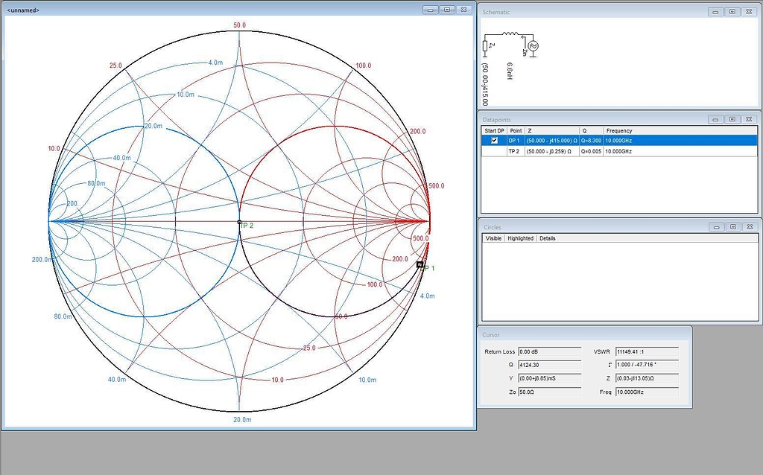Click the Zo field showing 50.0Ω
The height and width of the screenshot is (475, 763).
(549, 392)
